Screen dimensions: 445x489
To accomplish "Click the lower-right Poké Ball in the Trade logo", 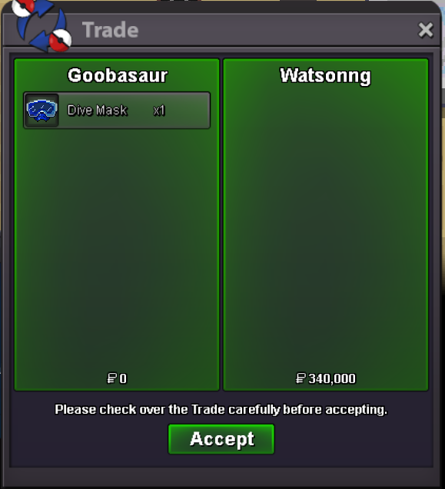I will (61, 41).
